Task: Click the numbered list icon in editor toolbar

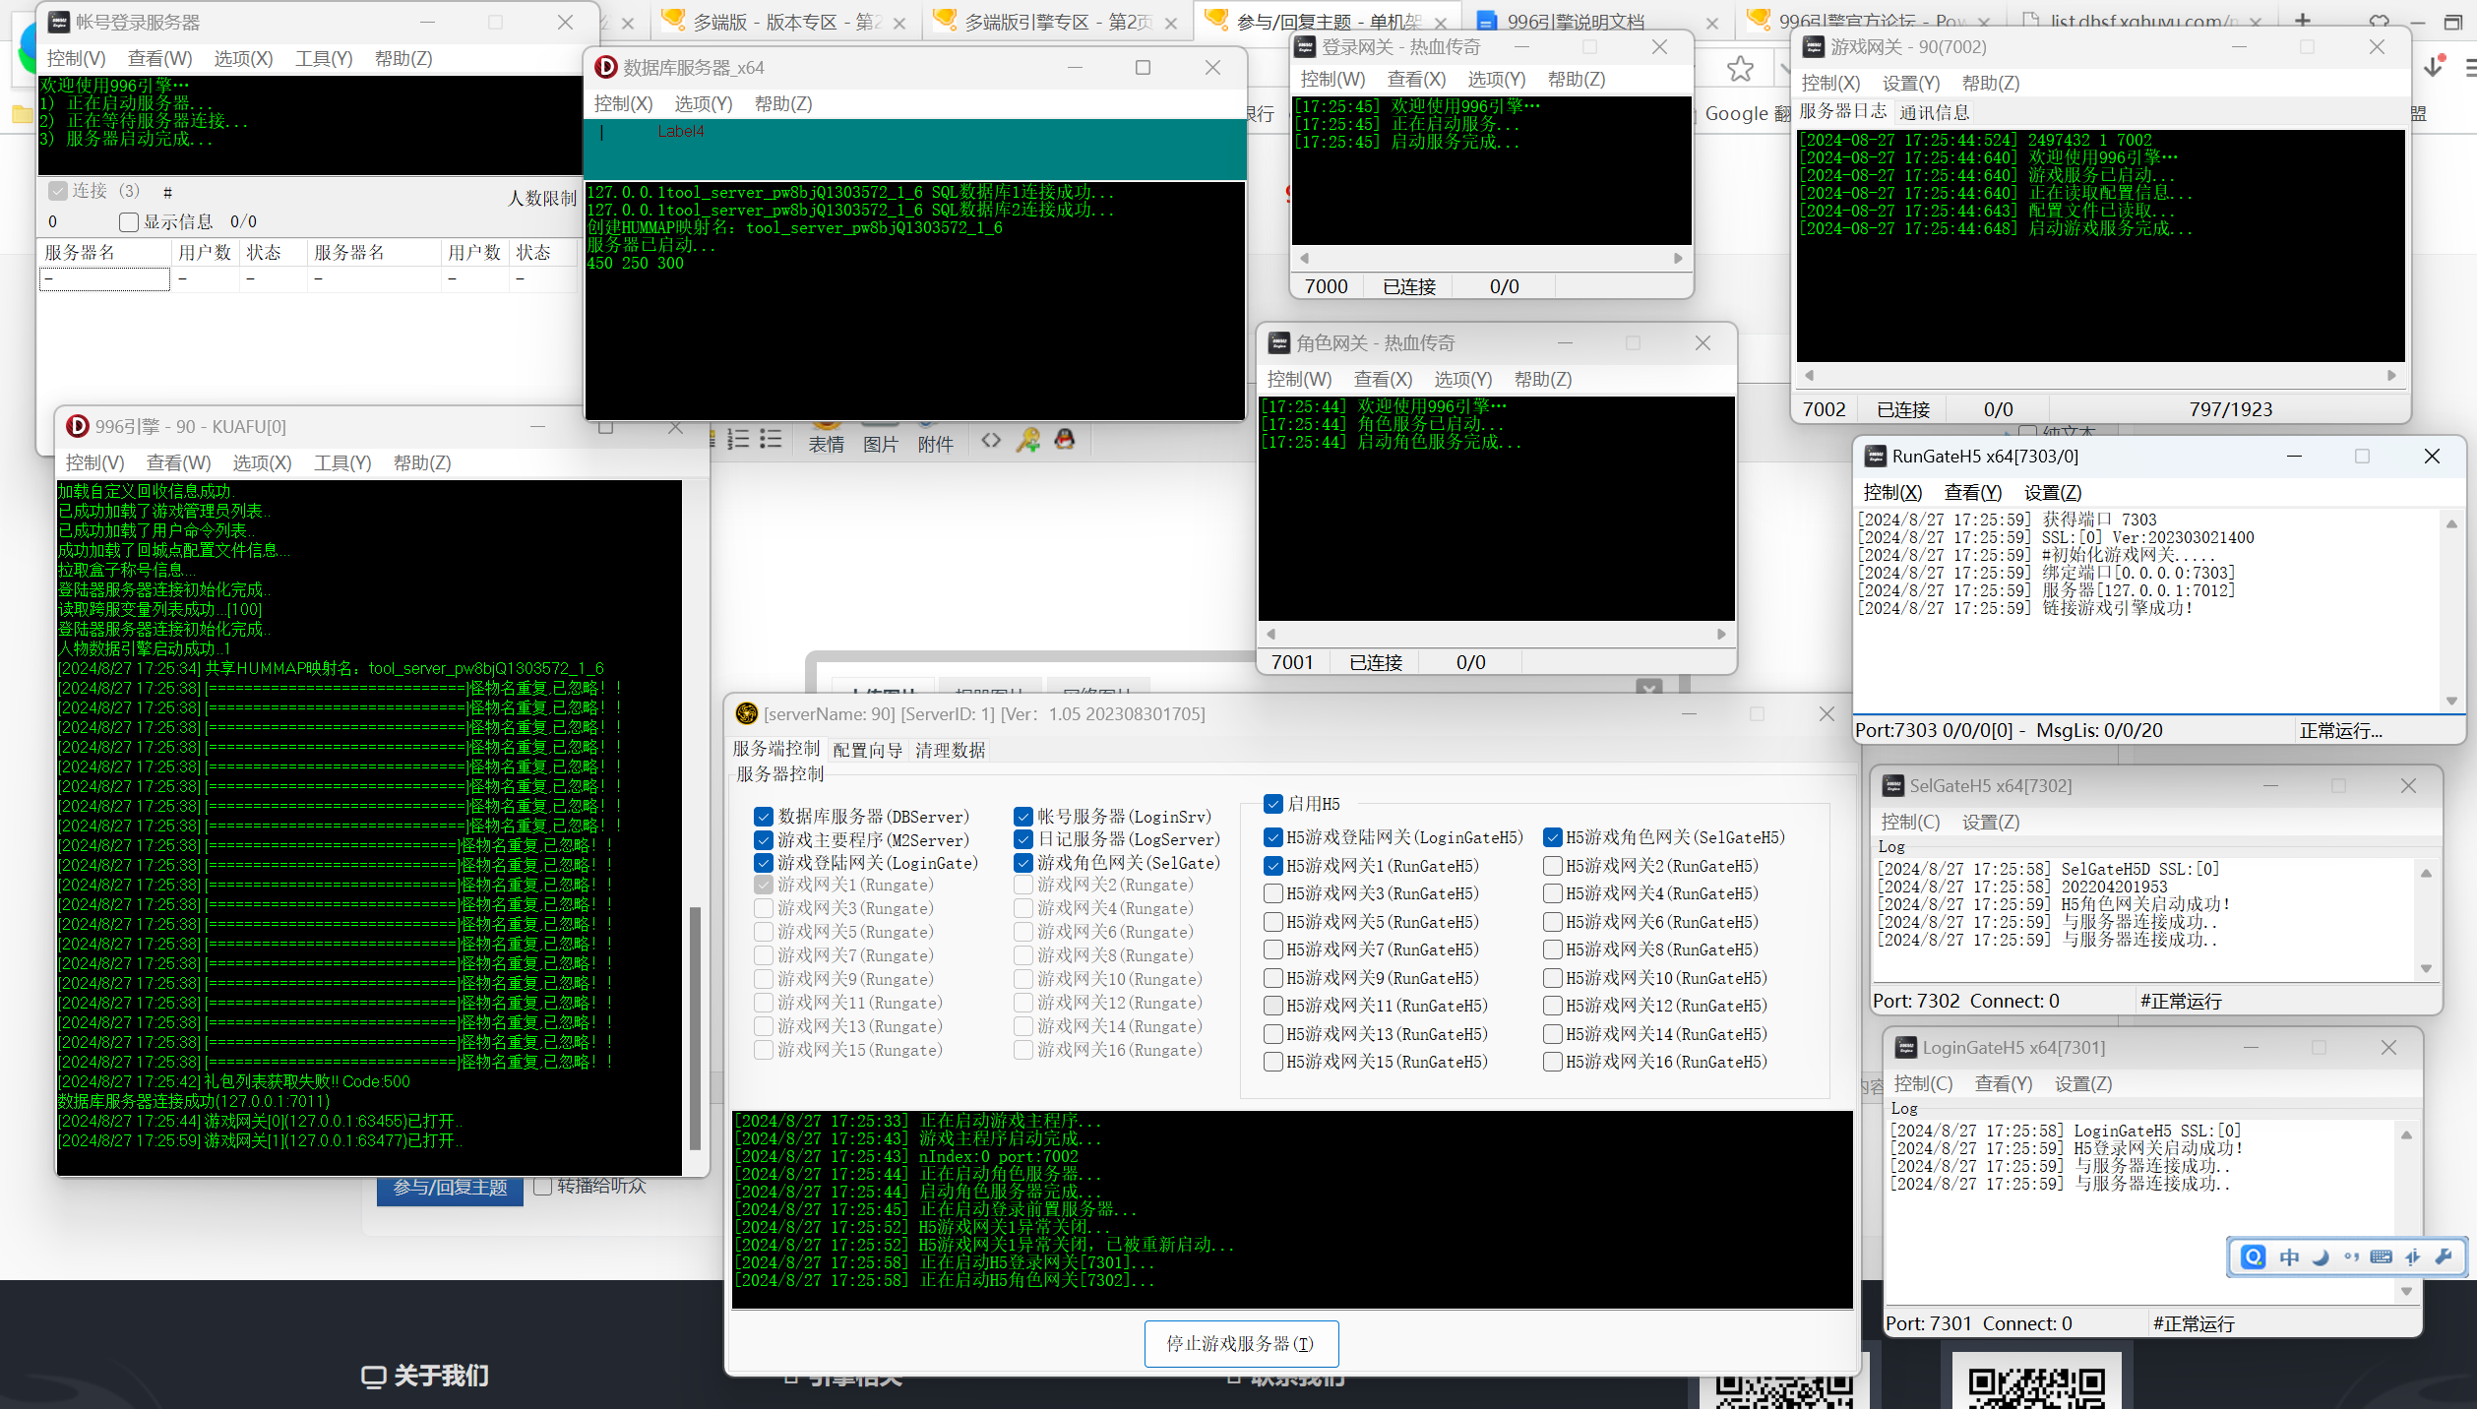Action: pyautogui.click(x=738, y=440)
